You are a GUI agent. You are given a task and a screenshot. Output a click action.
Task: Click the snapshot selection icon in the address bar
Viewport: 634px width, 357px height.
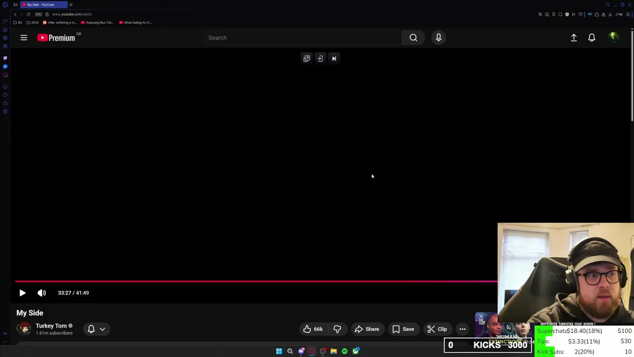(560, 14)
